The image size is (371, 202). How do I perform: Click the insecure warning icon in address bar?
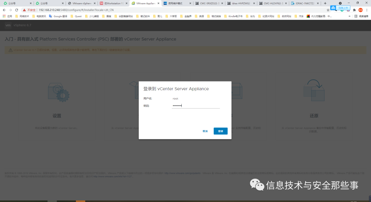24,10
